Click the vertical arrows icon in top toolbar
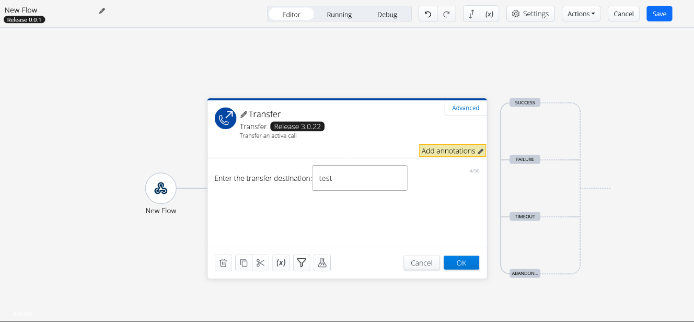 coord(471,14)
